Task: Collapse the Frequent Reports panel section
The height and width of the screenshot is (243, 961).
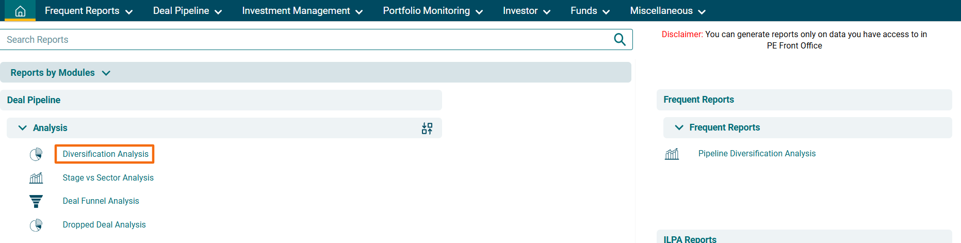Action: [679, 127]
